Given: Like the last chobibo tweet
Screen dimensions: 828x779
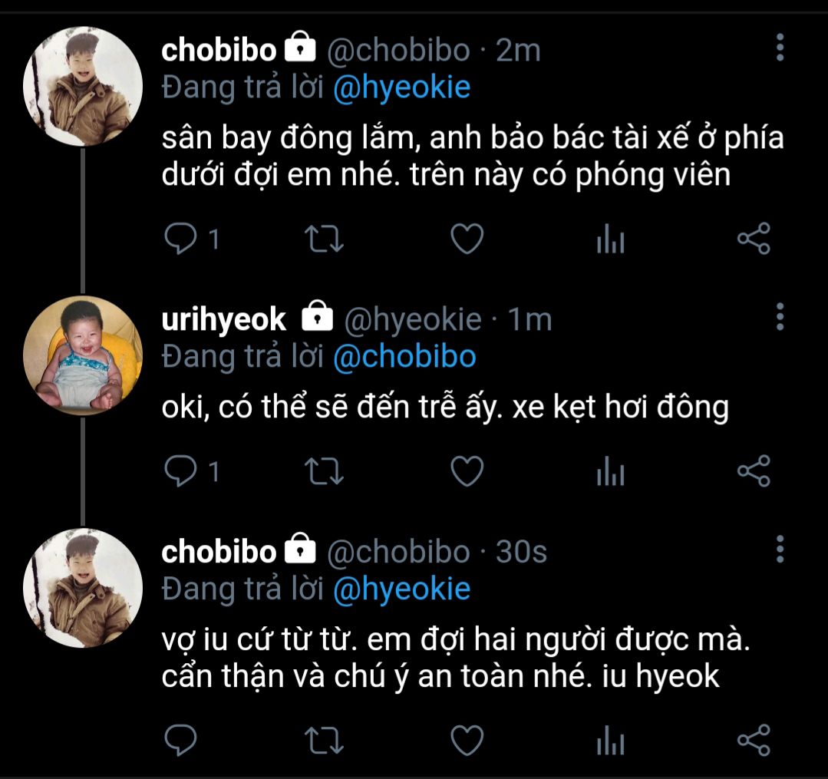Looking at the screenshot, I should [x=466, y=741].
